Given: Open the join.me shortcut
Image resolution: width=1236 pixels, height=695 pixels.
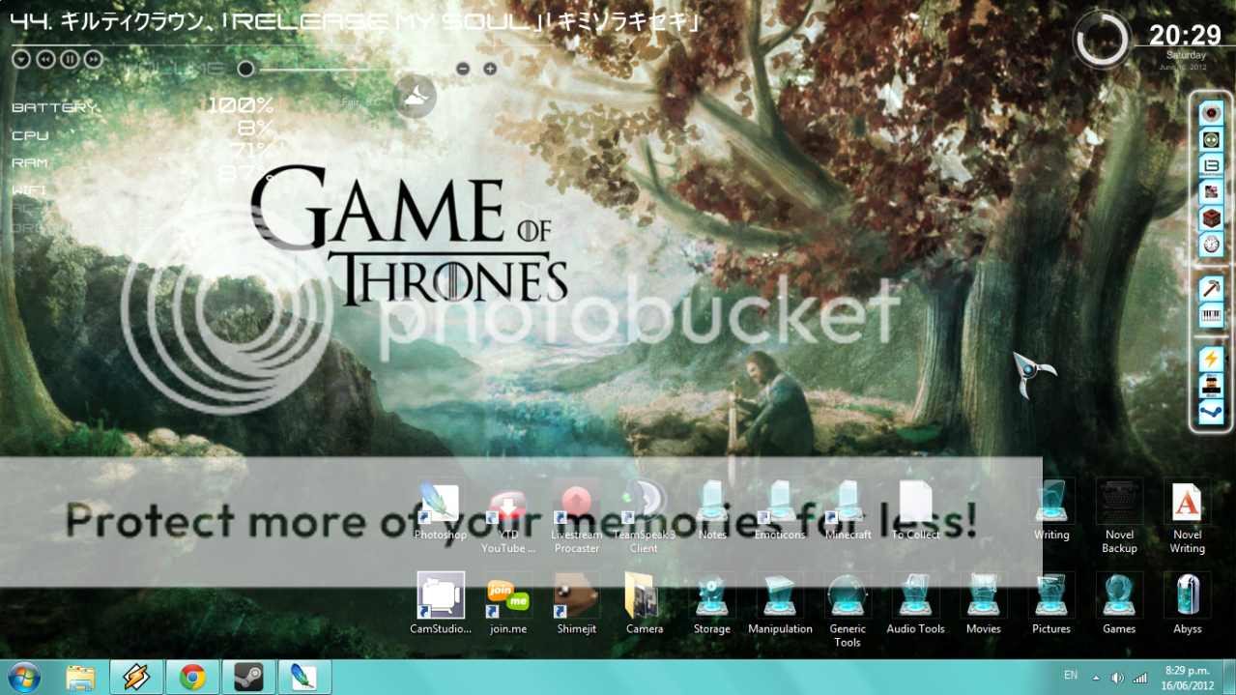Looking at the screenshot, I should pos(508,603).
